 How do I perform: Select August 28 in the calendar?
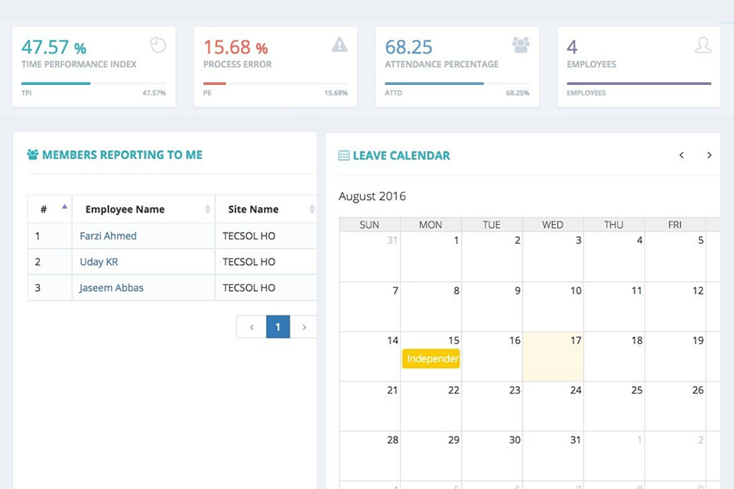(370, 456)
